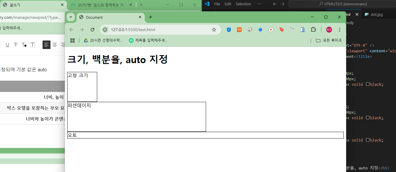Open the apps grid in bookmarks bar

(x=73, y=41)
